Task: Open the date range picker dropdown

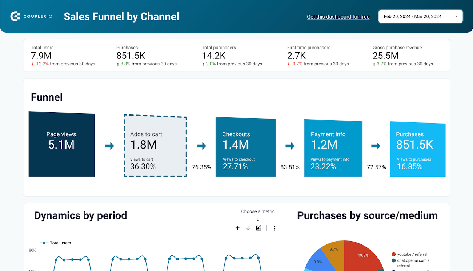Action: 420,16
